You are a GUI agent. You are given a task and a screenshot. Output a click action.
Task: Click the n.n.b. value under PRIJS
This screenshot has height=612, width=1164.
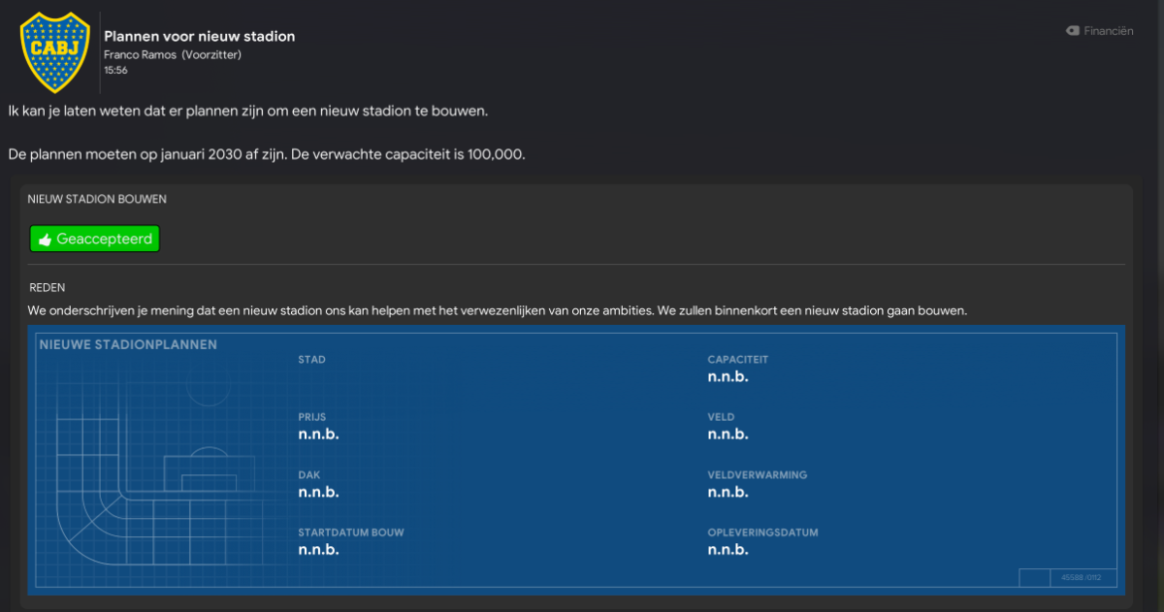318,434
